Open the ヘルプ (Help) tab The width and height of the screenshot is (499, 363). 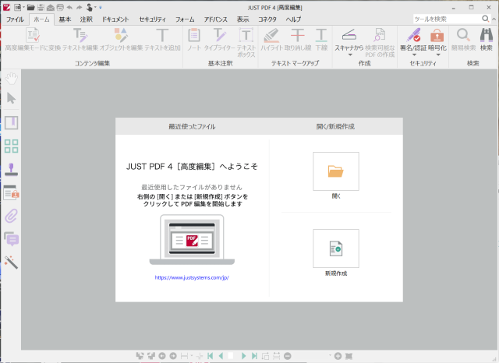293,19
